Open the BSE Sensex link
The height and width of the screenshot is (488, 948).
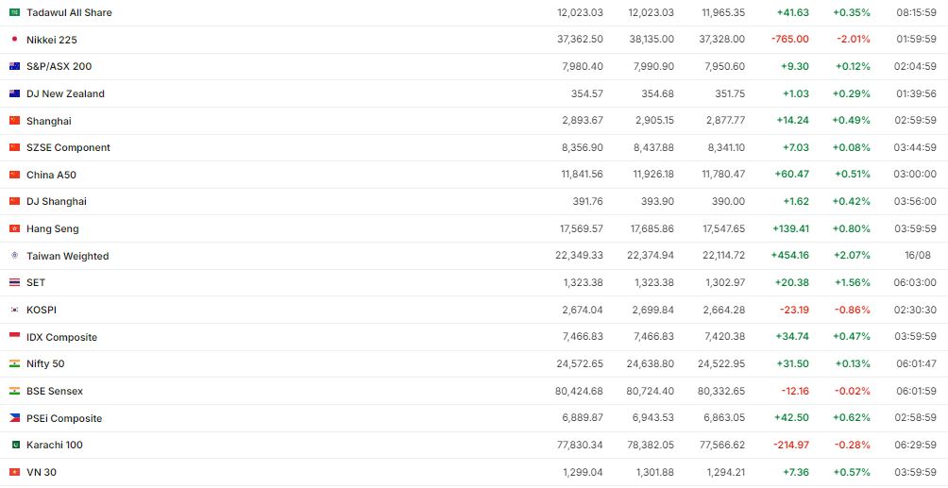(55, 391)
